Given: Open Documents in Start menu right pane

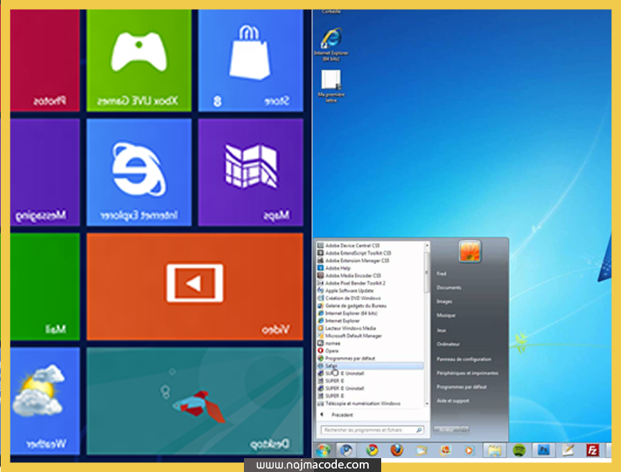Looking at the screenshot, I should 448,288.
